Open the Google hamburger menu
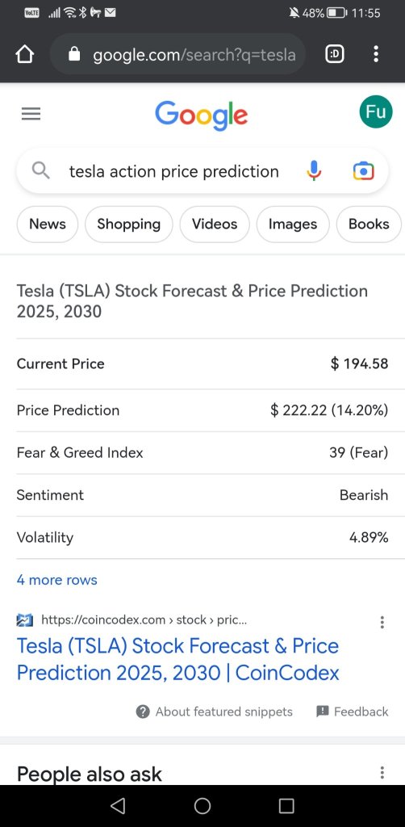The height and width of the screenshot is (827, 405). [x=31, y=114]
